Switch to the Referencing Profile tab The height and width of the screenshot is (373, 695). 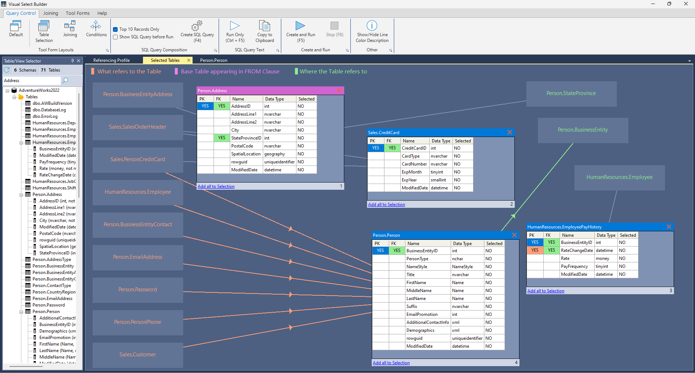(x=111, y=60)
